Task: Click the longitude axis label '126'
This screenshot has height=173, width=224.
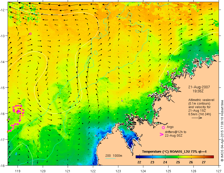Action: (x=193, y=171)
